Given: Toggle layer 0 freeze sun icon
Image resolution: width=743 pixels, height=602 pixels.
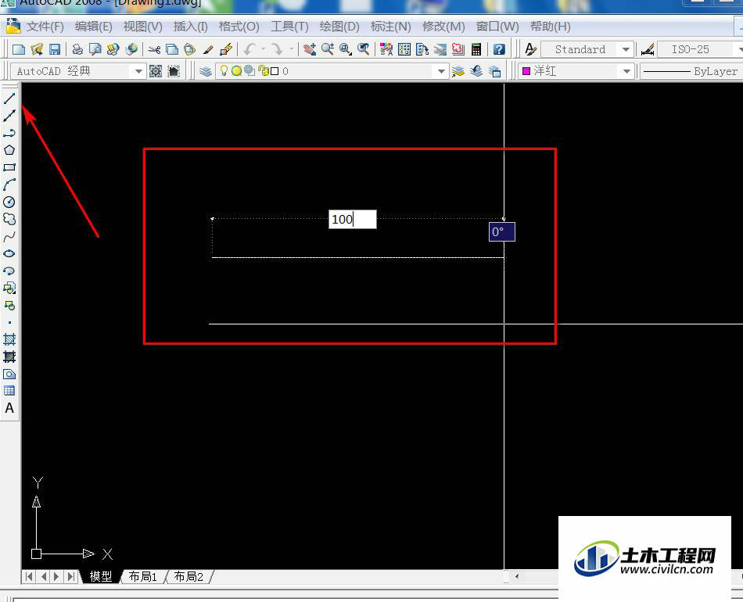Looking at the screenshot, I should tap(236, 71).
